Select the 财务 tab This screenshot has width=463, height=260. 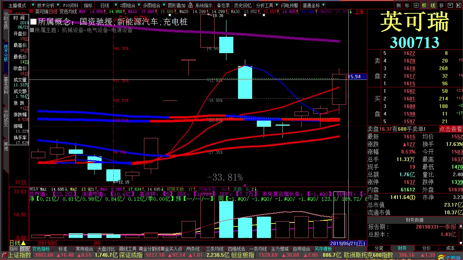point(402,248)
